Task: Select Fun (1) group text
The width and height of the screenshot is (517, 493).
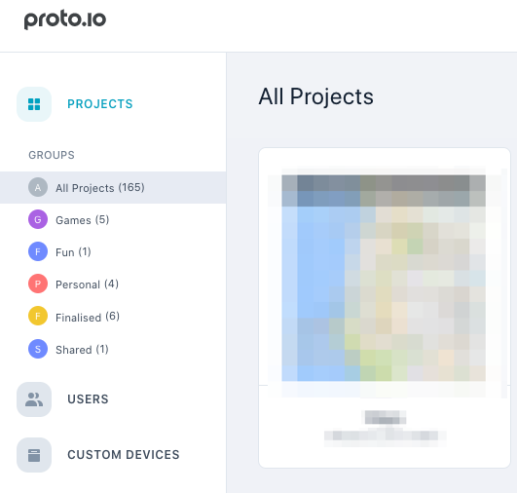Action: 73,252
